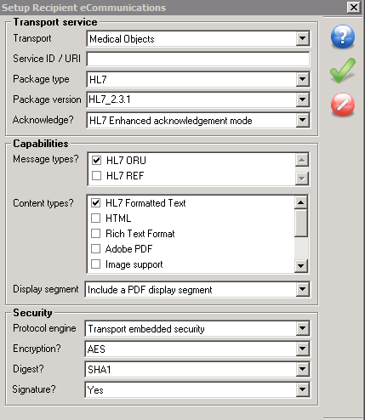Screen dimensions: 365x420
Task: Click the Content types scrollbar down arrow
Action: [301, 265]
